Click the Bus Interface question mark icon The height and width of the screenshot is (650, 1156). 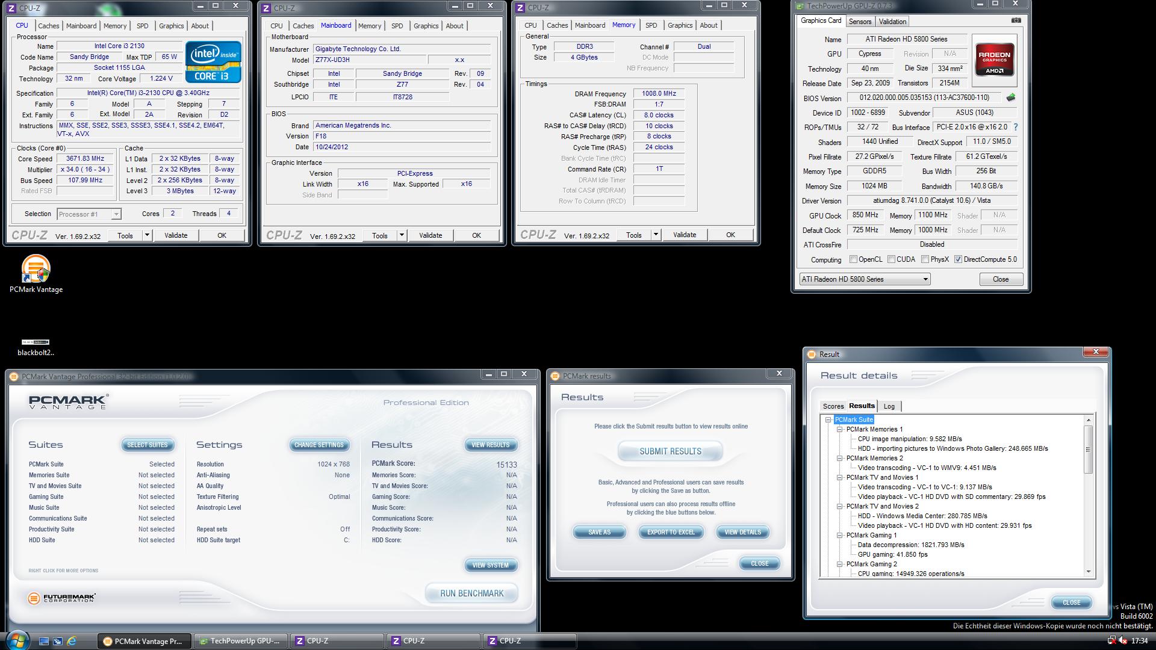(x=1016, y=127)
